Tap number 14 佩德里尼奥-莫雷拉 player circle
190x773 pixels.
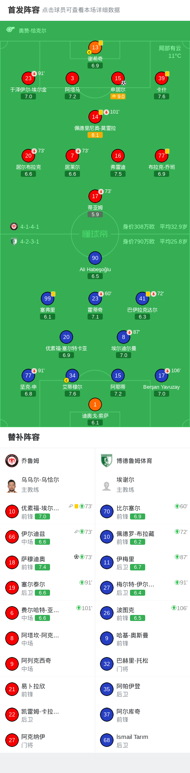(95, 117)
